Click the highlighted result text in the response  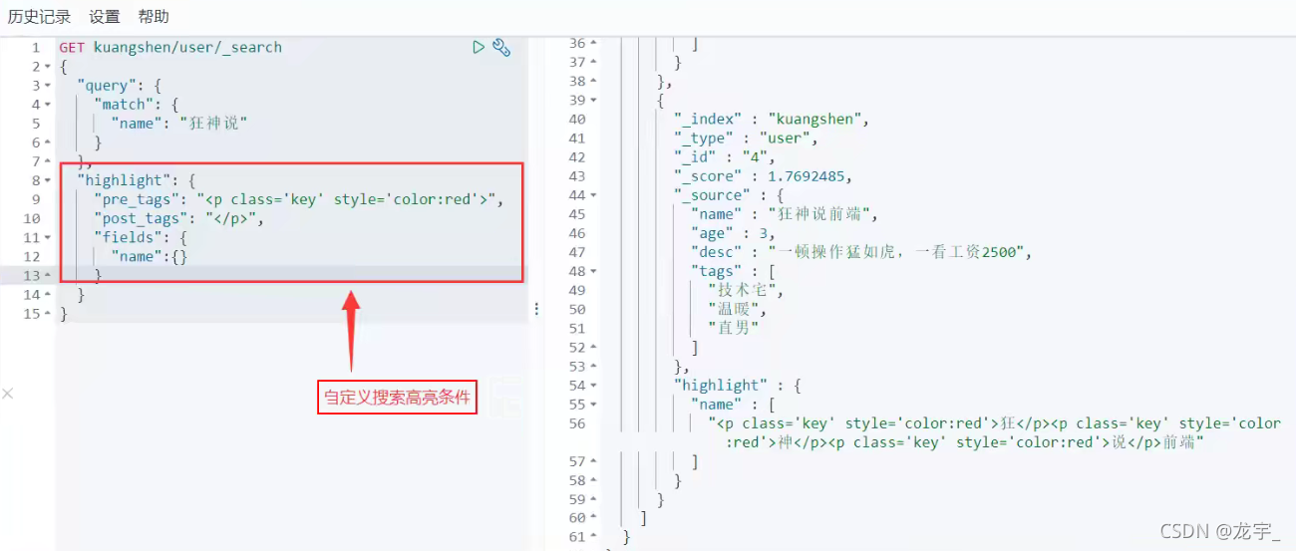pyautogui.click(x=994, y=432)
